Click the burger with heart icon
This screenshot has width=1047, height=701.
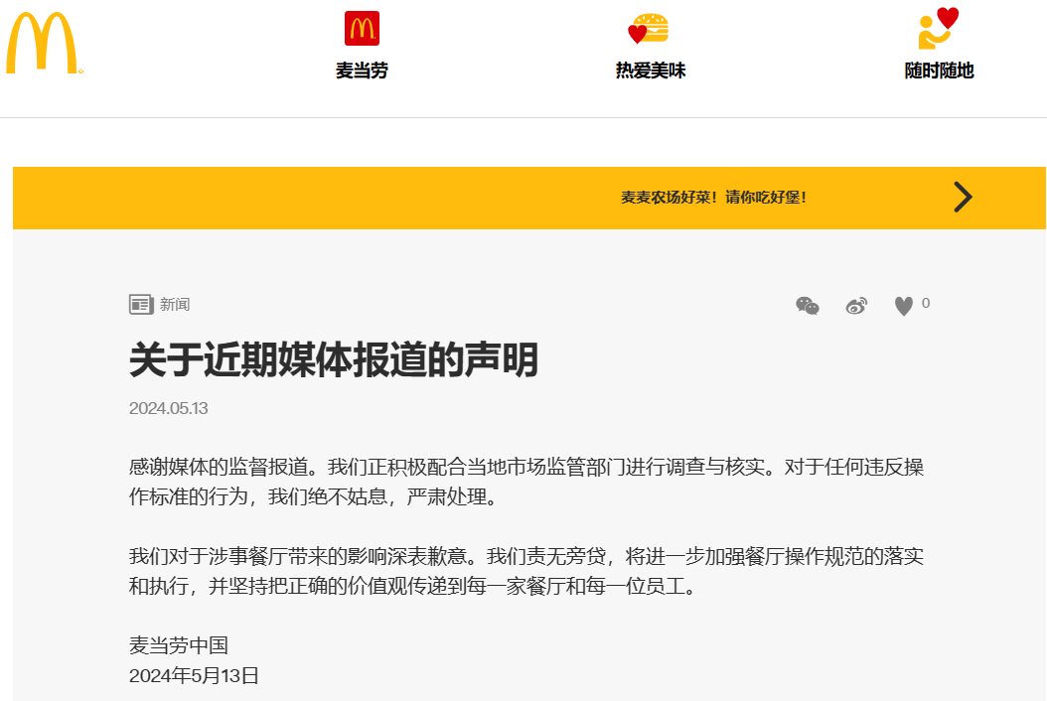click(649, 28)
